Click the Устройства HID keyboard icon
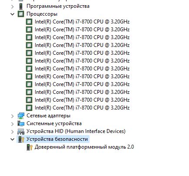Viewport: 189px width, 176px height. coord(21,132)
